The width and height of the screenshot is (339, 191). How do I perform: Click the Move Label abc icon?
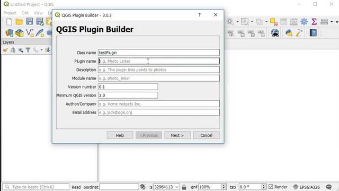[x=241, y=33]
